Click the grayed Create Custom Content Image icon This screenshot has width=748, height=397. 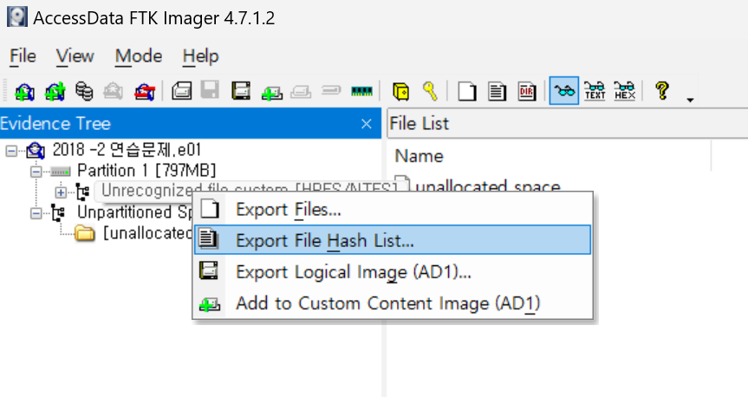[301, 91]
